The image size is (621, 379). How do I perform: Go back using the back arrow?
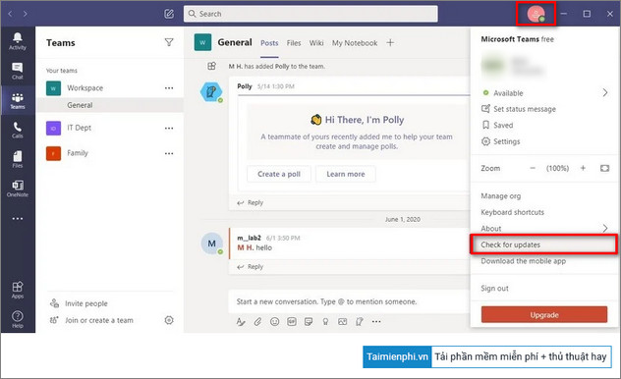(10, 14)
